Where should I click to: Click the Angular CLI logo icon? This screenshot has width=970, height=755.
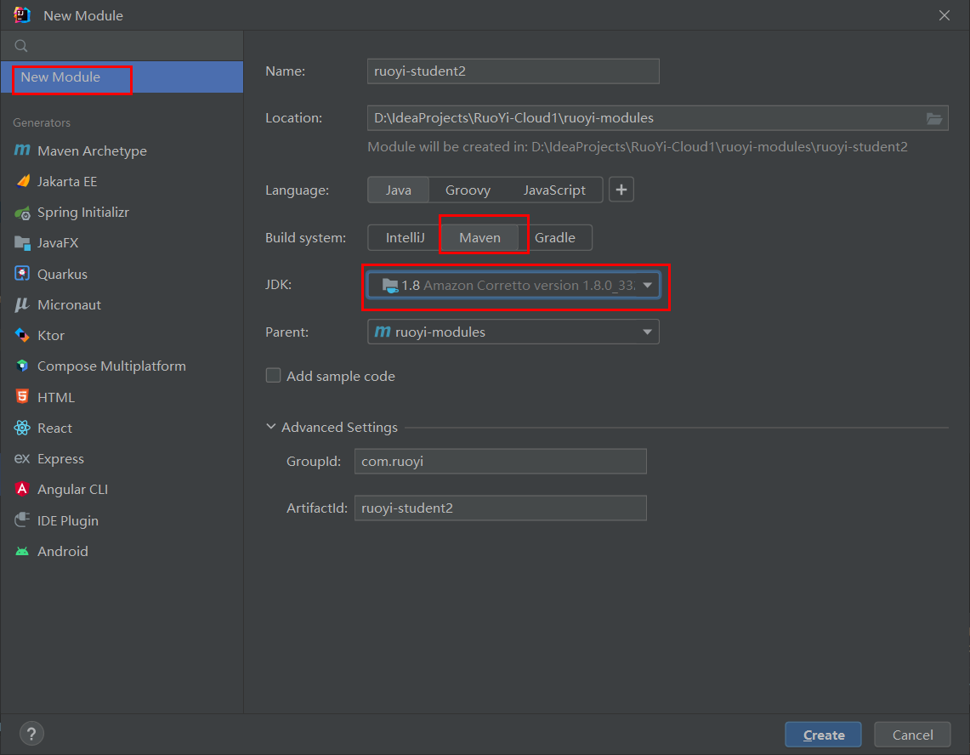pyautogui.click(x=22, y=489)
